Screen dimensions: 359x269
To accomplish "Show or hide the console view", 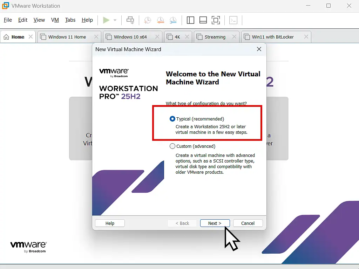I will tap(203, 20).
